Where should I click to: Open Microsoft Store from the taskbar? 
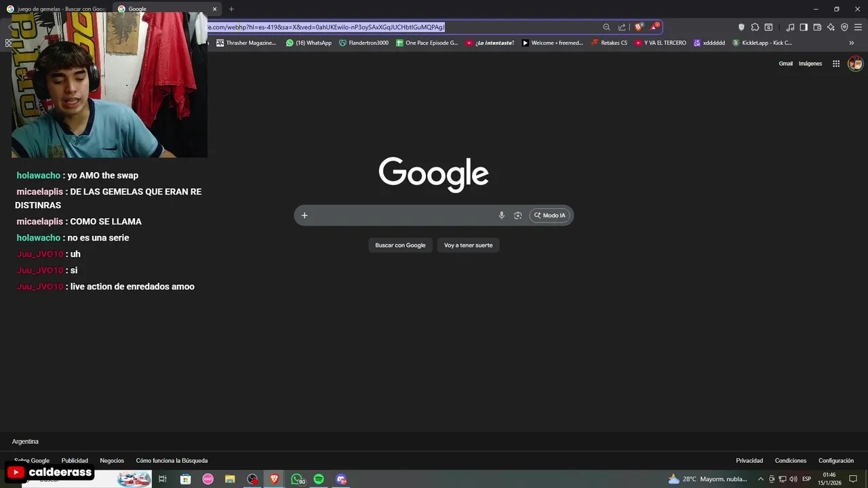(x=185, y=479)
